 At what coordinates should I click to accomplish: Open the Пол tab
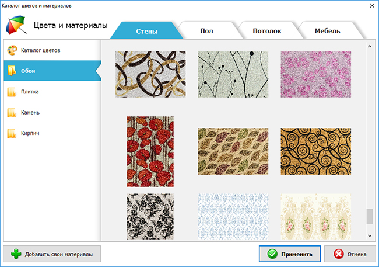point(206,31)
